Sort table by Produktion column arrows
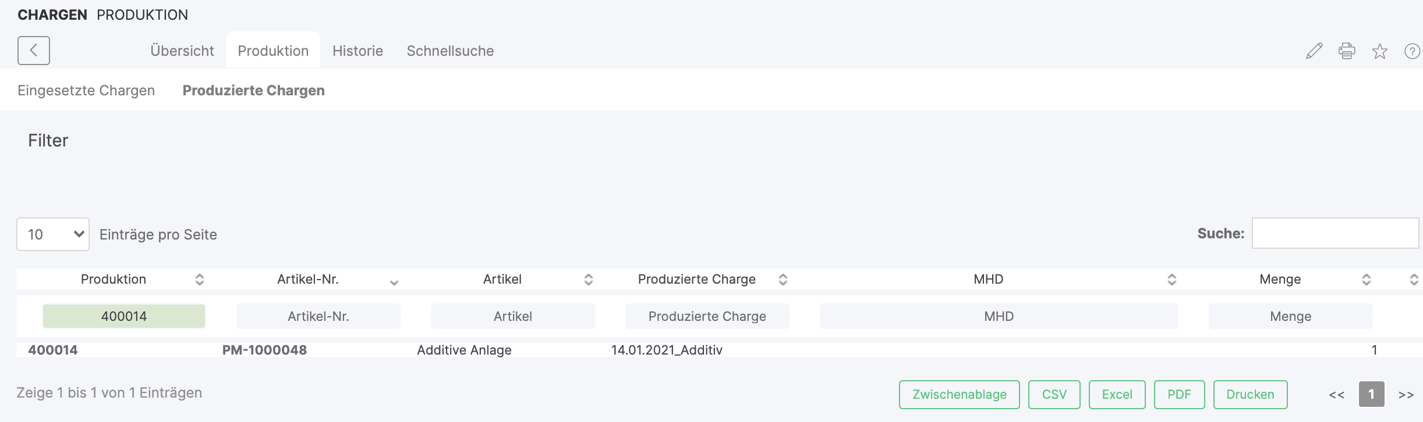This screenshot has height=422, width=1423. pos(200,280)
